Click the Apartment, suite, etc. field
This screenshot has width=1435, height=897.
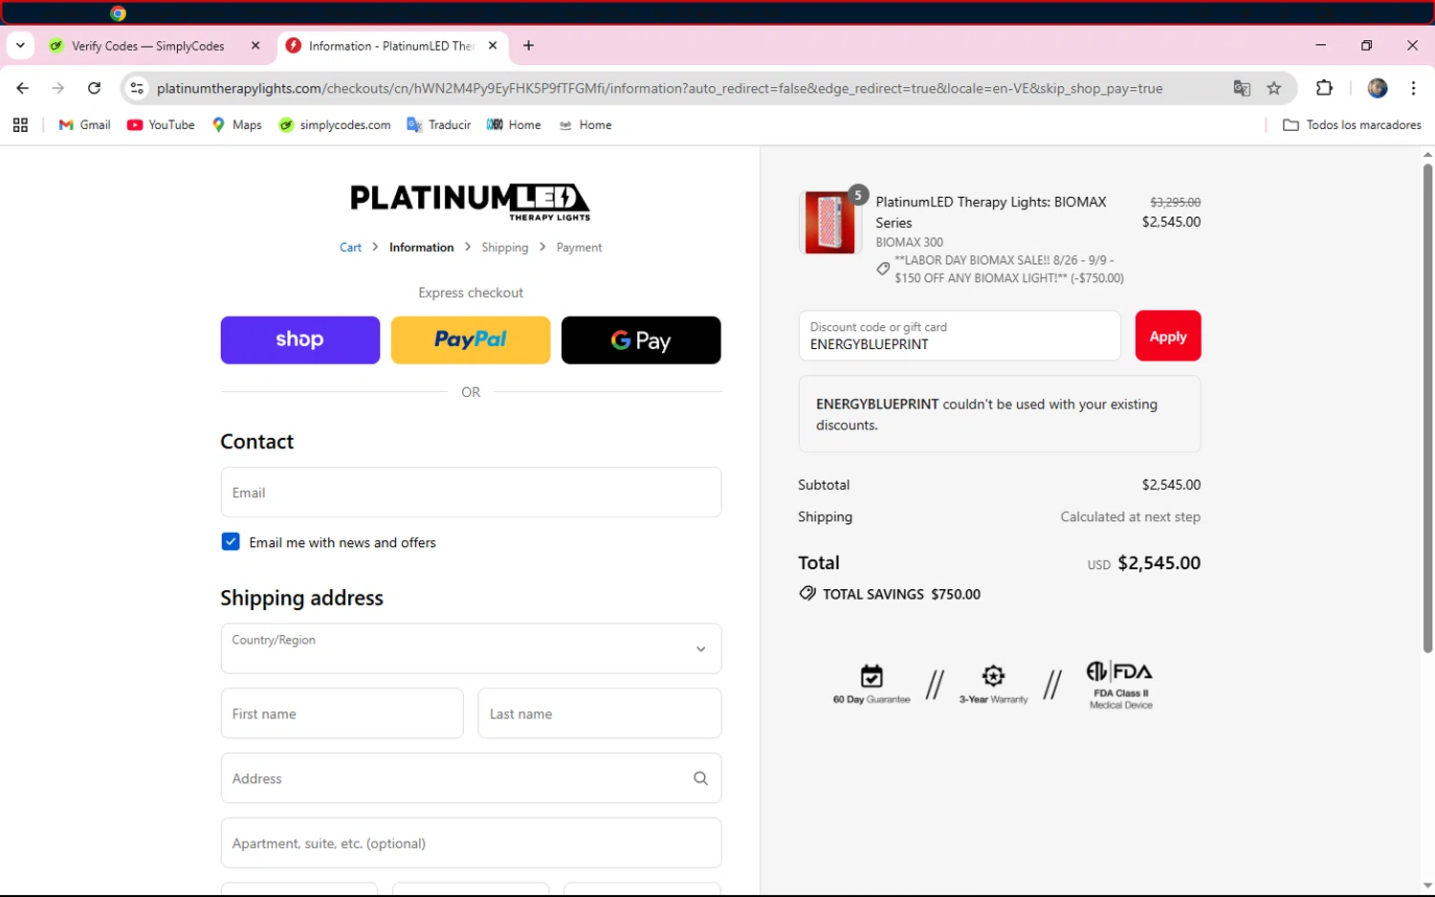click(471, 843)
